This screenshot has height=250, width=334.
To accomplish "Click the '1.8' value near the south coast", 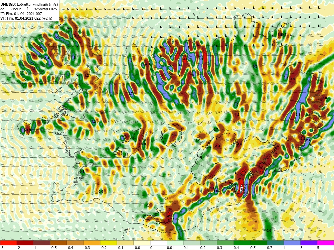I will coord(175,219).
